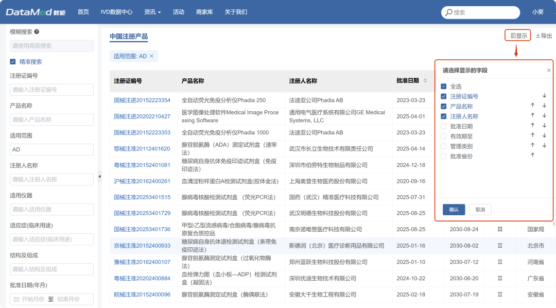Focus top 搜索 search box

click(x=480, y=12)
